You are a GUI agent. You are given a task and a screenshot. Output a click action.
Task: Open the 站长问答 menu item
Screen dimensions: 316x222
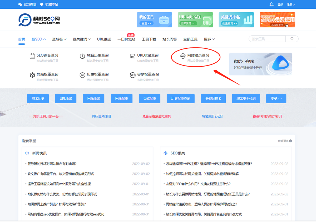[x=170, y=39]
